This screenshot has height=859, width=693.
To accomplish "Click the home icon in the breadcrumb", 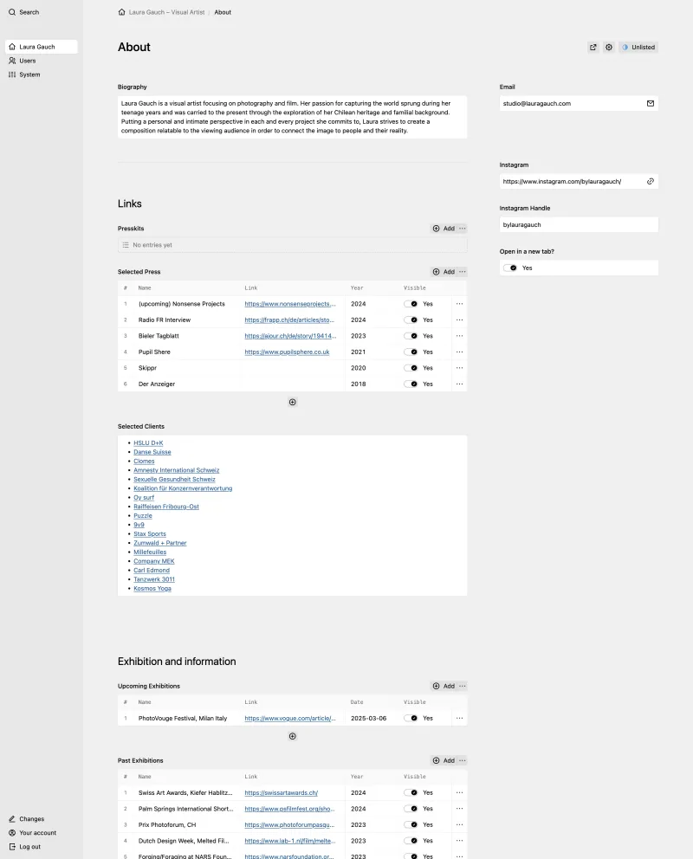I will [120, 12].
